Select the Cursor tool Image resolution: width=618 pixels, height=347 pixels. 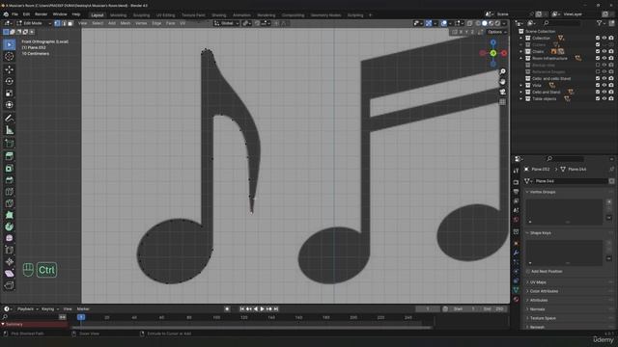point(9,56)
